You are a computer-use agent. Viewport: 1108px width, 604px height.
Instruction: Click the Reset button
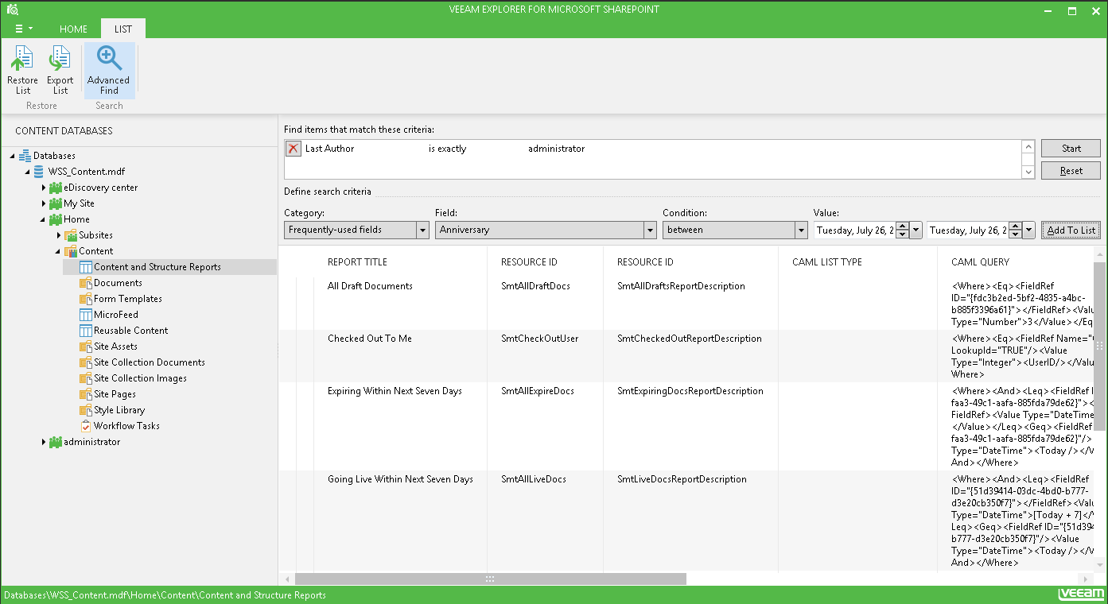[1071, 171]
